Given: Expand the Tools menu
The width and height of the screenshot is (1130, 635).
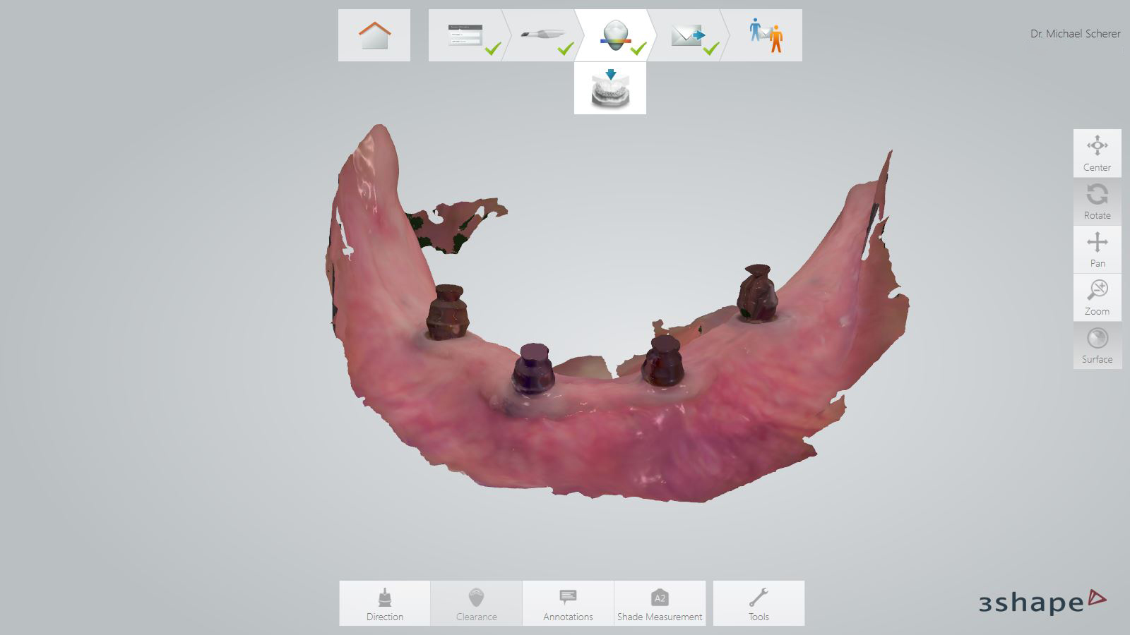Looking at the screenshot, I should click(759, 603).
